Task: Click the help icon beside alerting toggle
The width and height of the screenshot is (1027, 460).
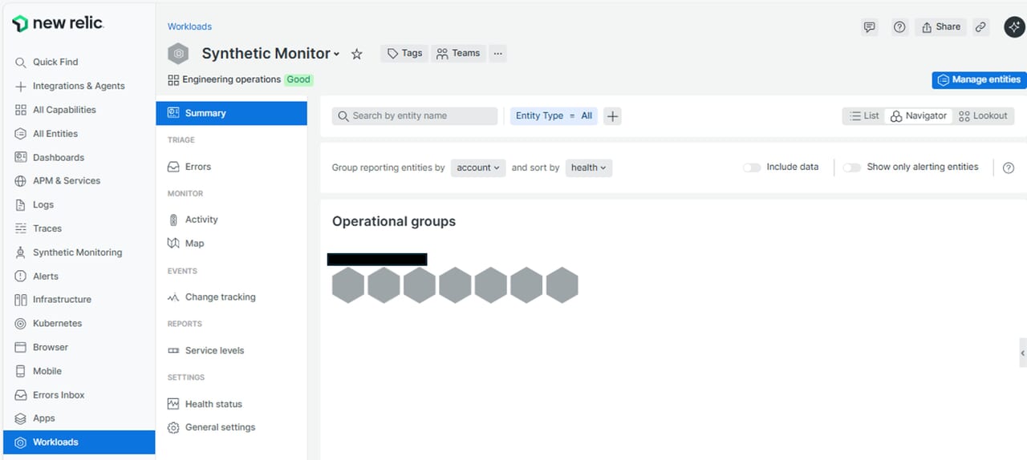Action: tap(1009, 167)
